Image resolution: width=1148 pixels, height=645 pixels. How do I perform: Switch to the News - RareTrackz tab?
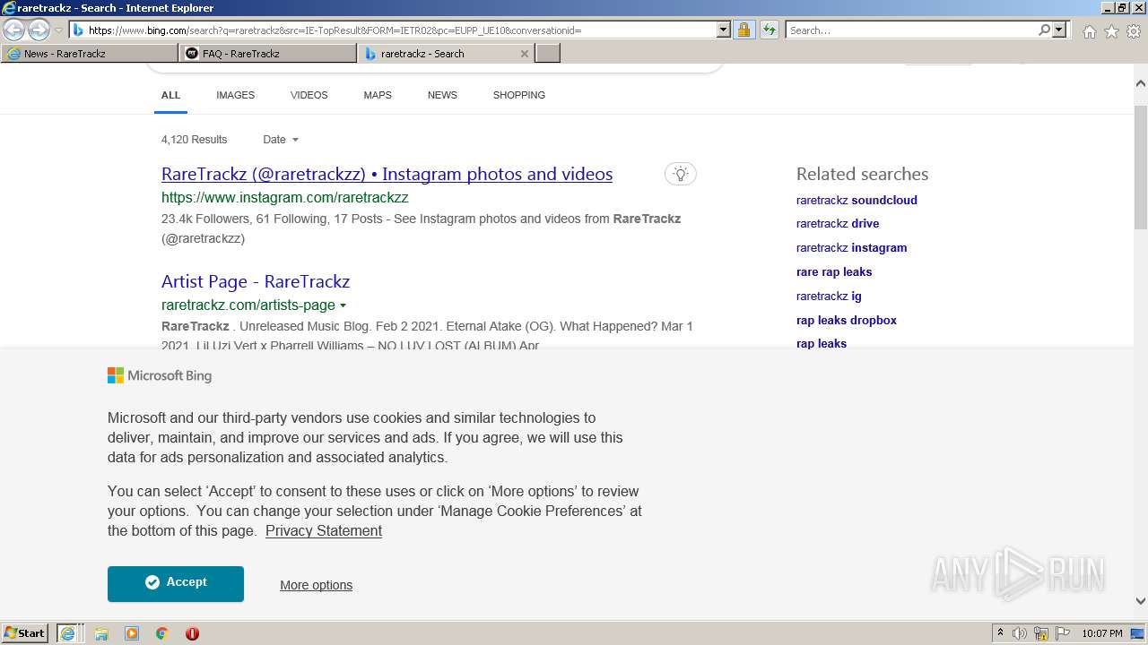pos(89,54)
